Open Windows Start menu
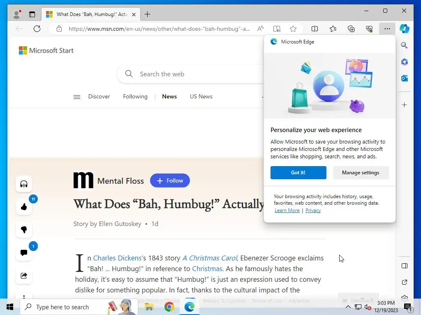421x315 pixels. point(10,307)
